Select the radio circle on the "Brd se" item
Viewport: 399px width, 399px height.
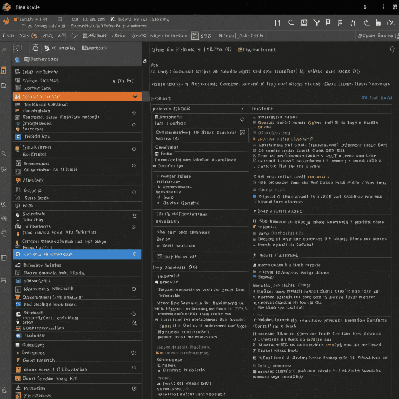134,192
